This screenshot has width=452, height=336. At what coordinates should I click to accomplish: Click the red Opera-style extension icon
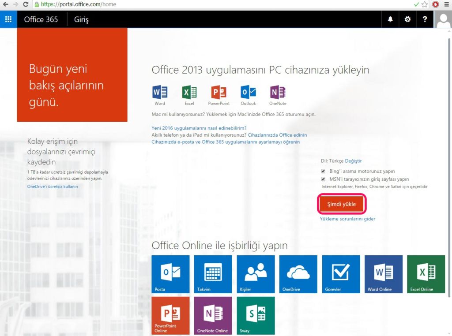coord(435,4)
